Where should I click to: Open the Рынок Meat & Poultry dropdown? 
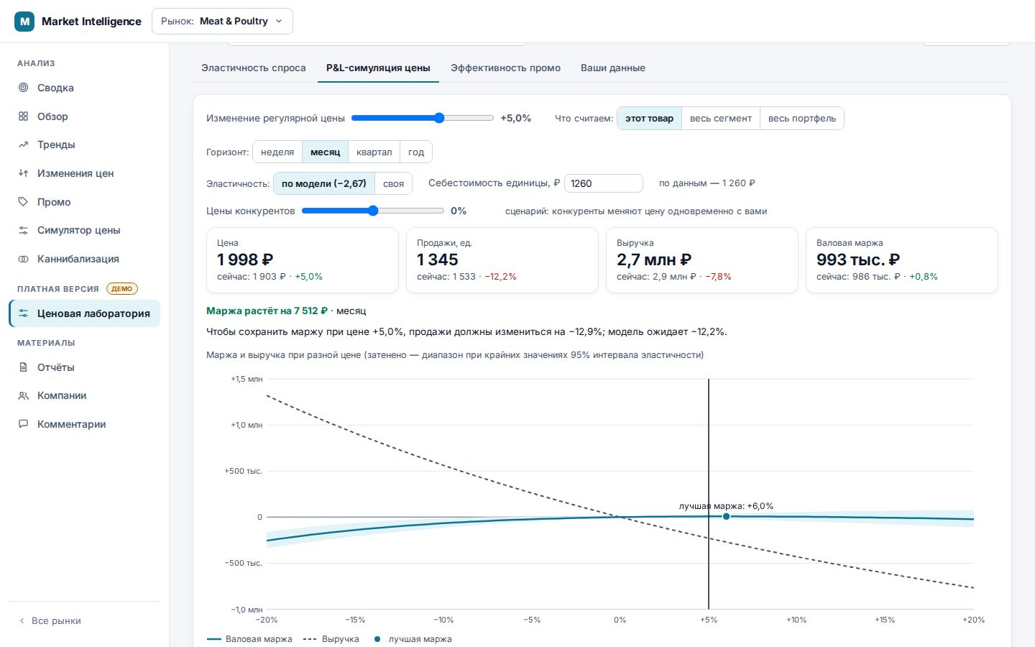222,22
